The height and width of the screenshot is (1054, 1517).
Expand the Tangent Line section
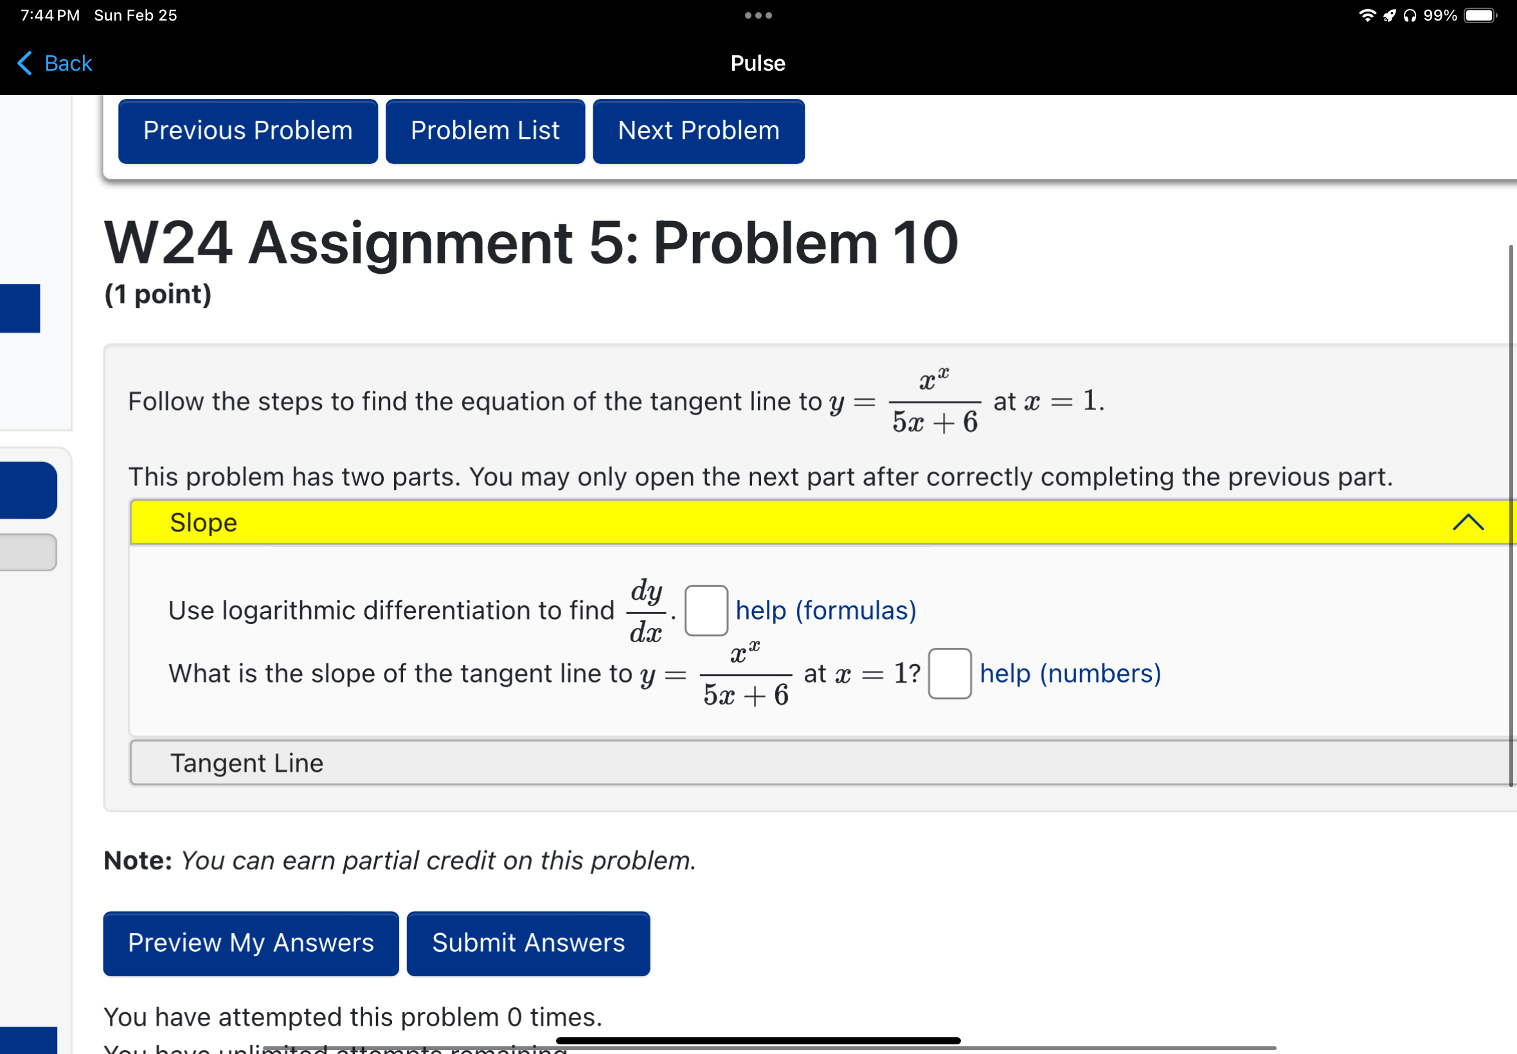point(246,763)
